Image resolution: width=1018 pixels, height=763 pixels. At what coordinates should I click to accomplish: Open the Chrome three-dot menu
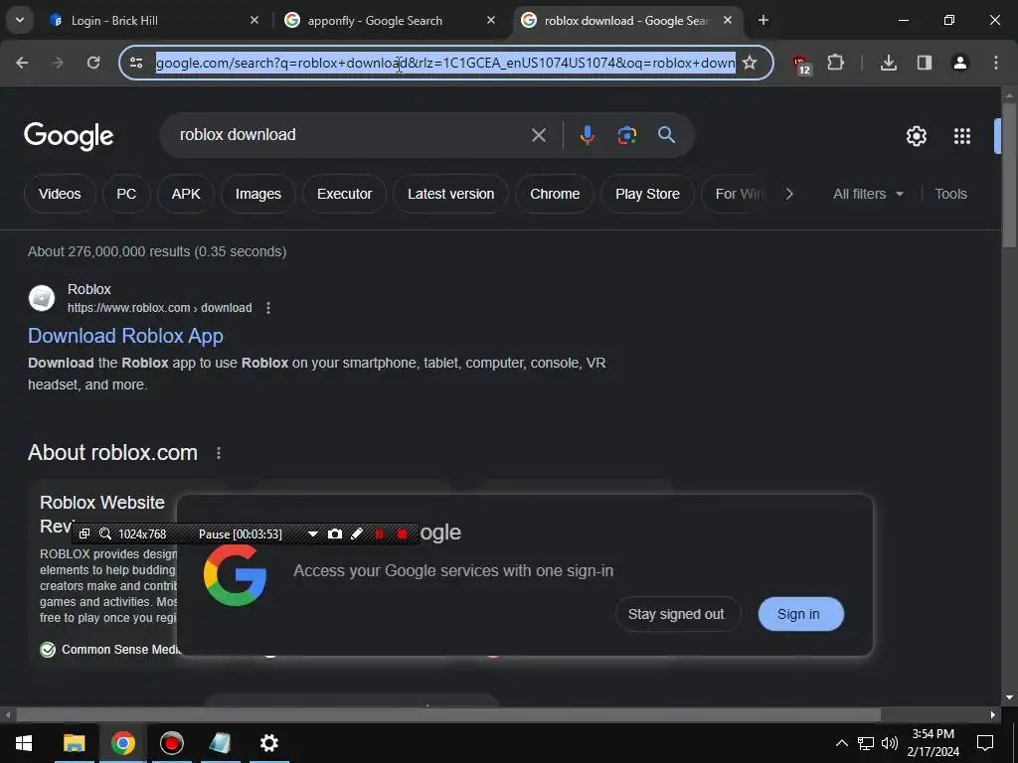pyautogui.click(x=996, y=63)
